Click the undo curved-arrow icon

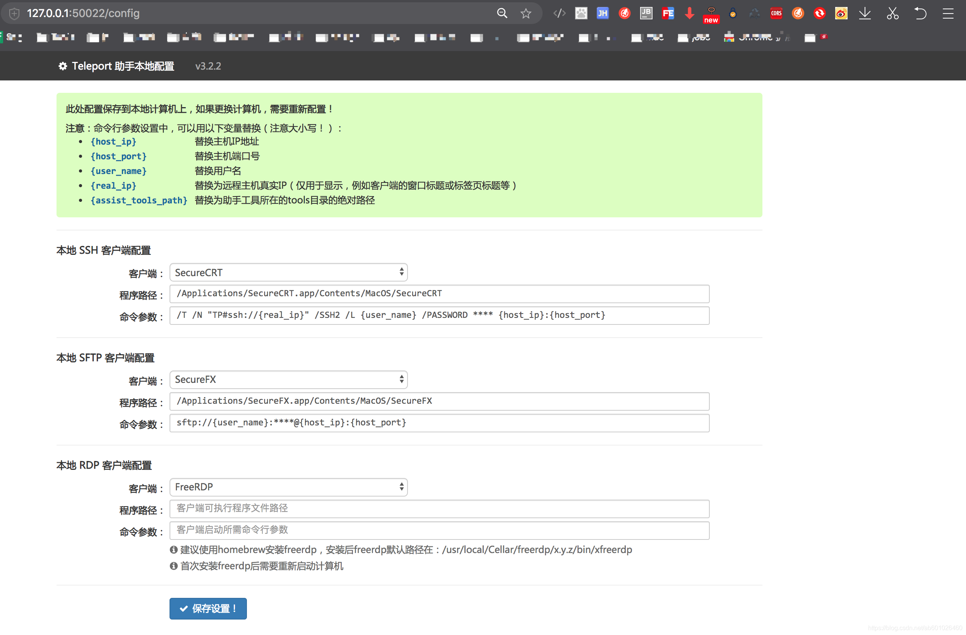click(x=920, y=14)
